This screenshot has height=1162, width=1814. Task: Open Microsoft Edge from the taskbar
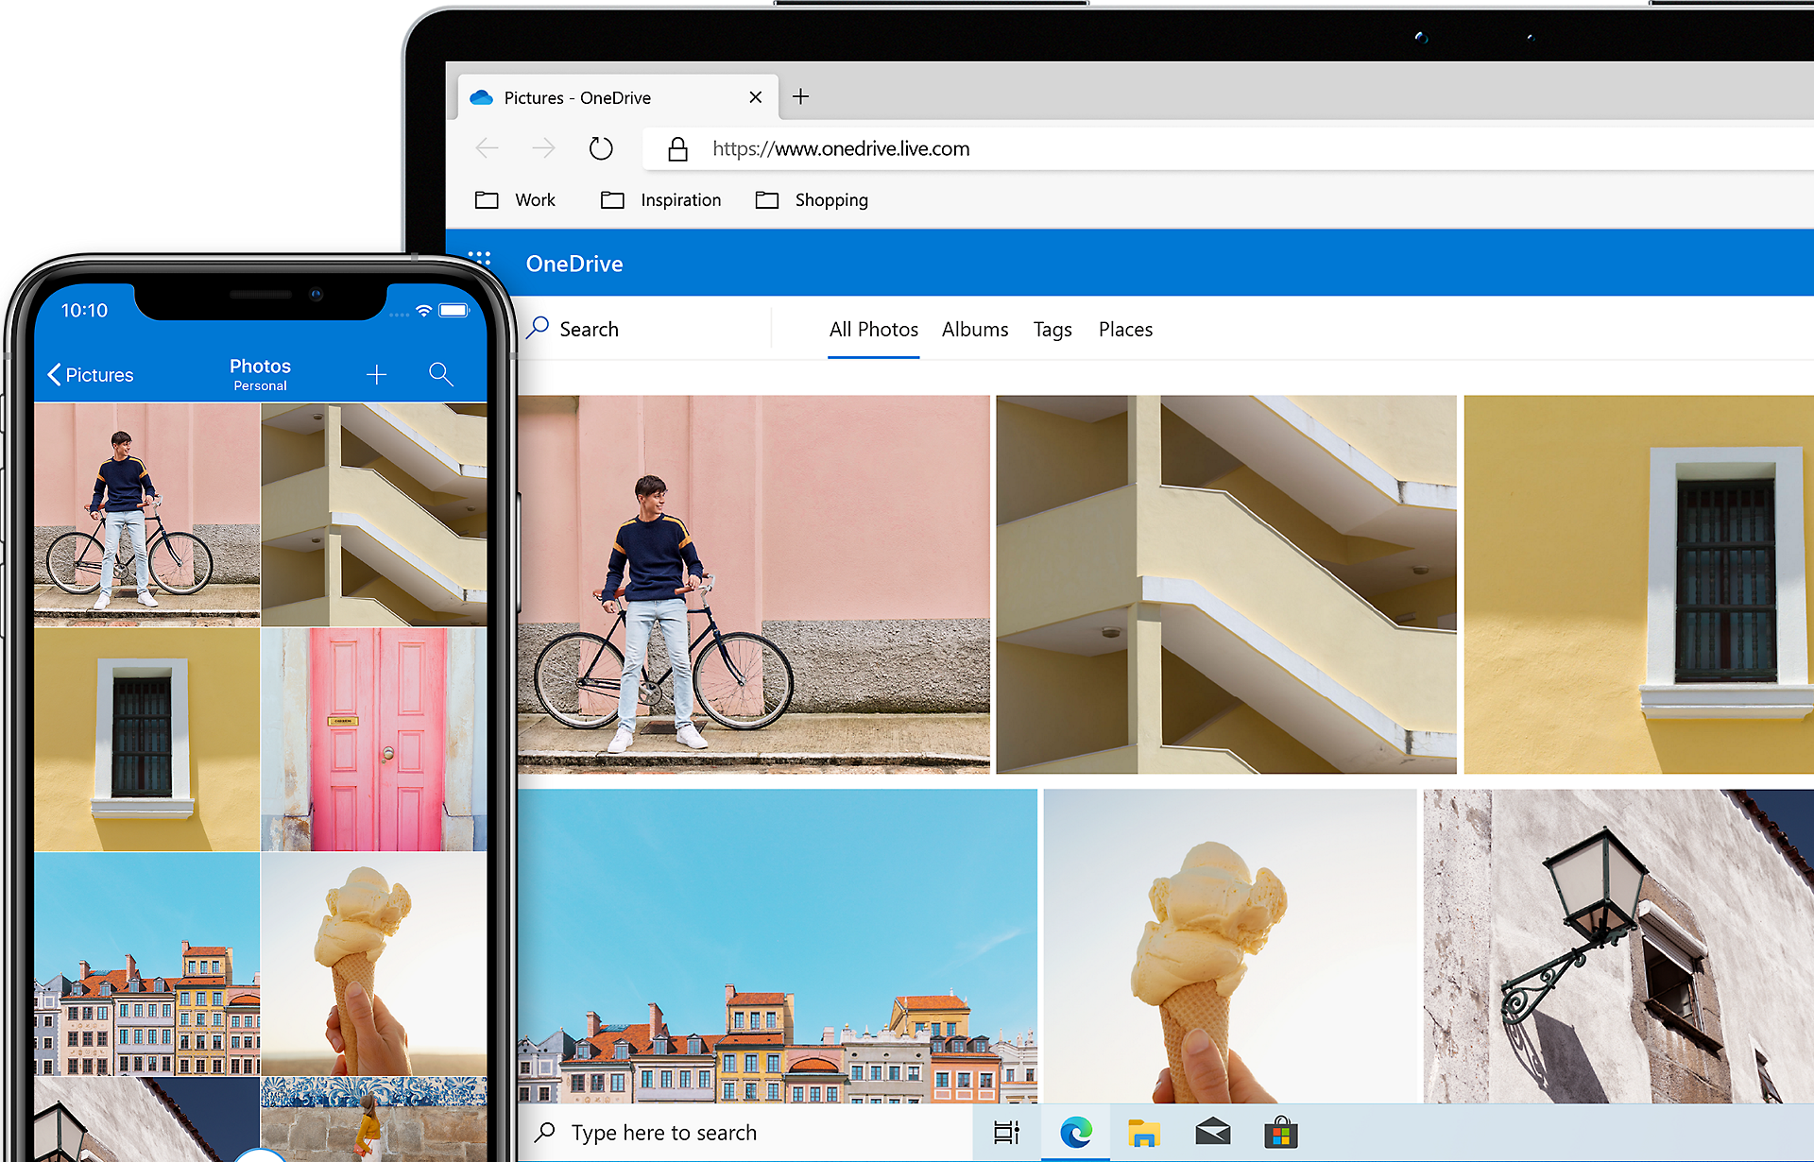point(1075,1132)
